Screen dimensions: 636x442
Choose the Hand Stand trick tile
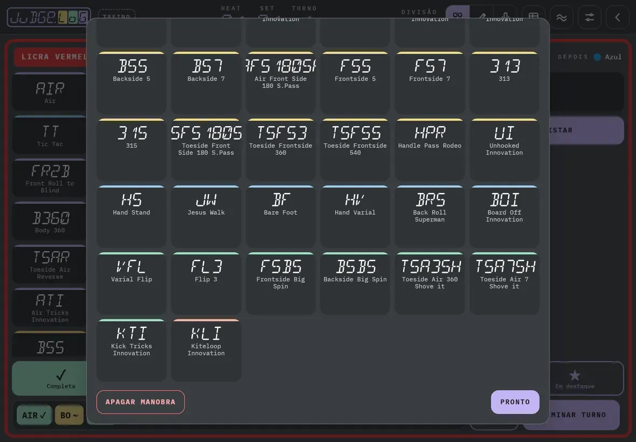[132, 217]
